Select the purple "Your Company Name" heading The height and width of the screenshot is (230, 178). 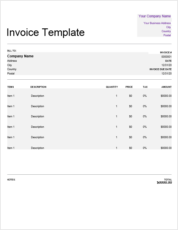(x=155, y=16)
